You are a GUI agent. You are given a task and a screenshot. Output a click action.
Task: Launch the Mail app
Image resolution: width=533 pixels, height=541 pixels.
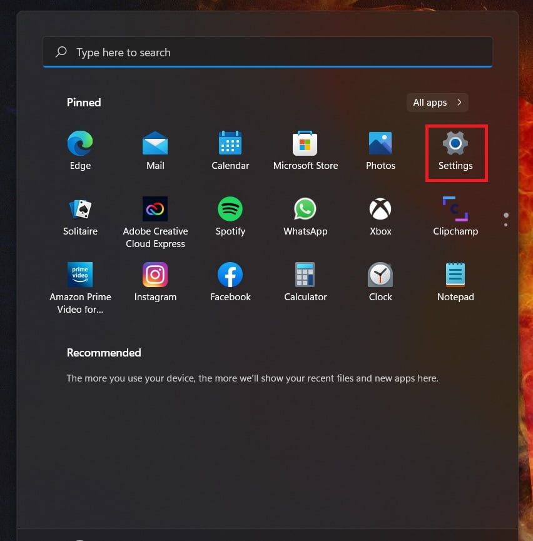coord(155,151)
